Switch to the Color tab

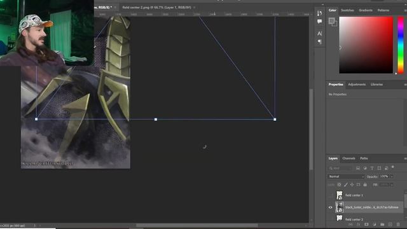pos(332,10)
